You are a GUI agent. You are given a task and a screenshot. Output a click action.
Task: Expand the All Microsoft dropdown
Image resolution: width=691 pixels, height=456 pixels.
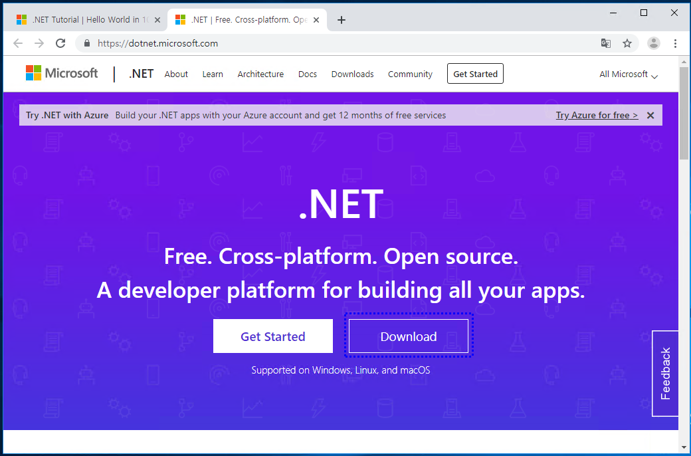point(629,74)
